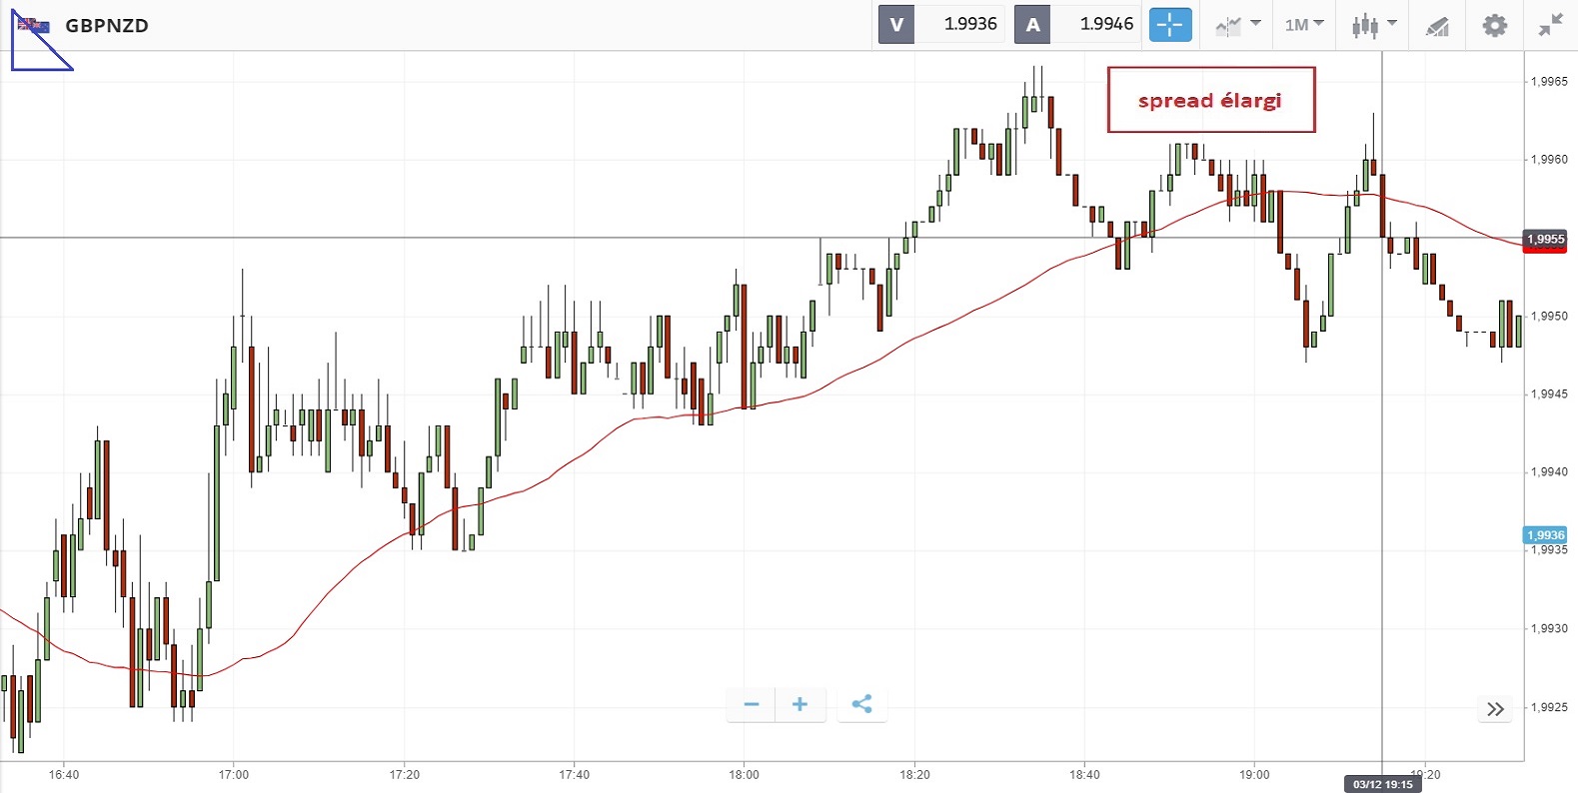Screen dimensions: 1578x793
Task: Collapse chart with shrink arrows icon
Action: click(1550, 25)
